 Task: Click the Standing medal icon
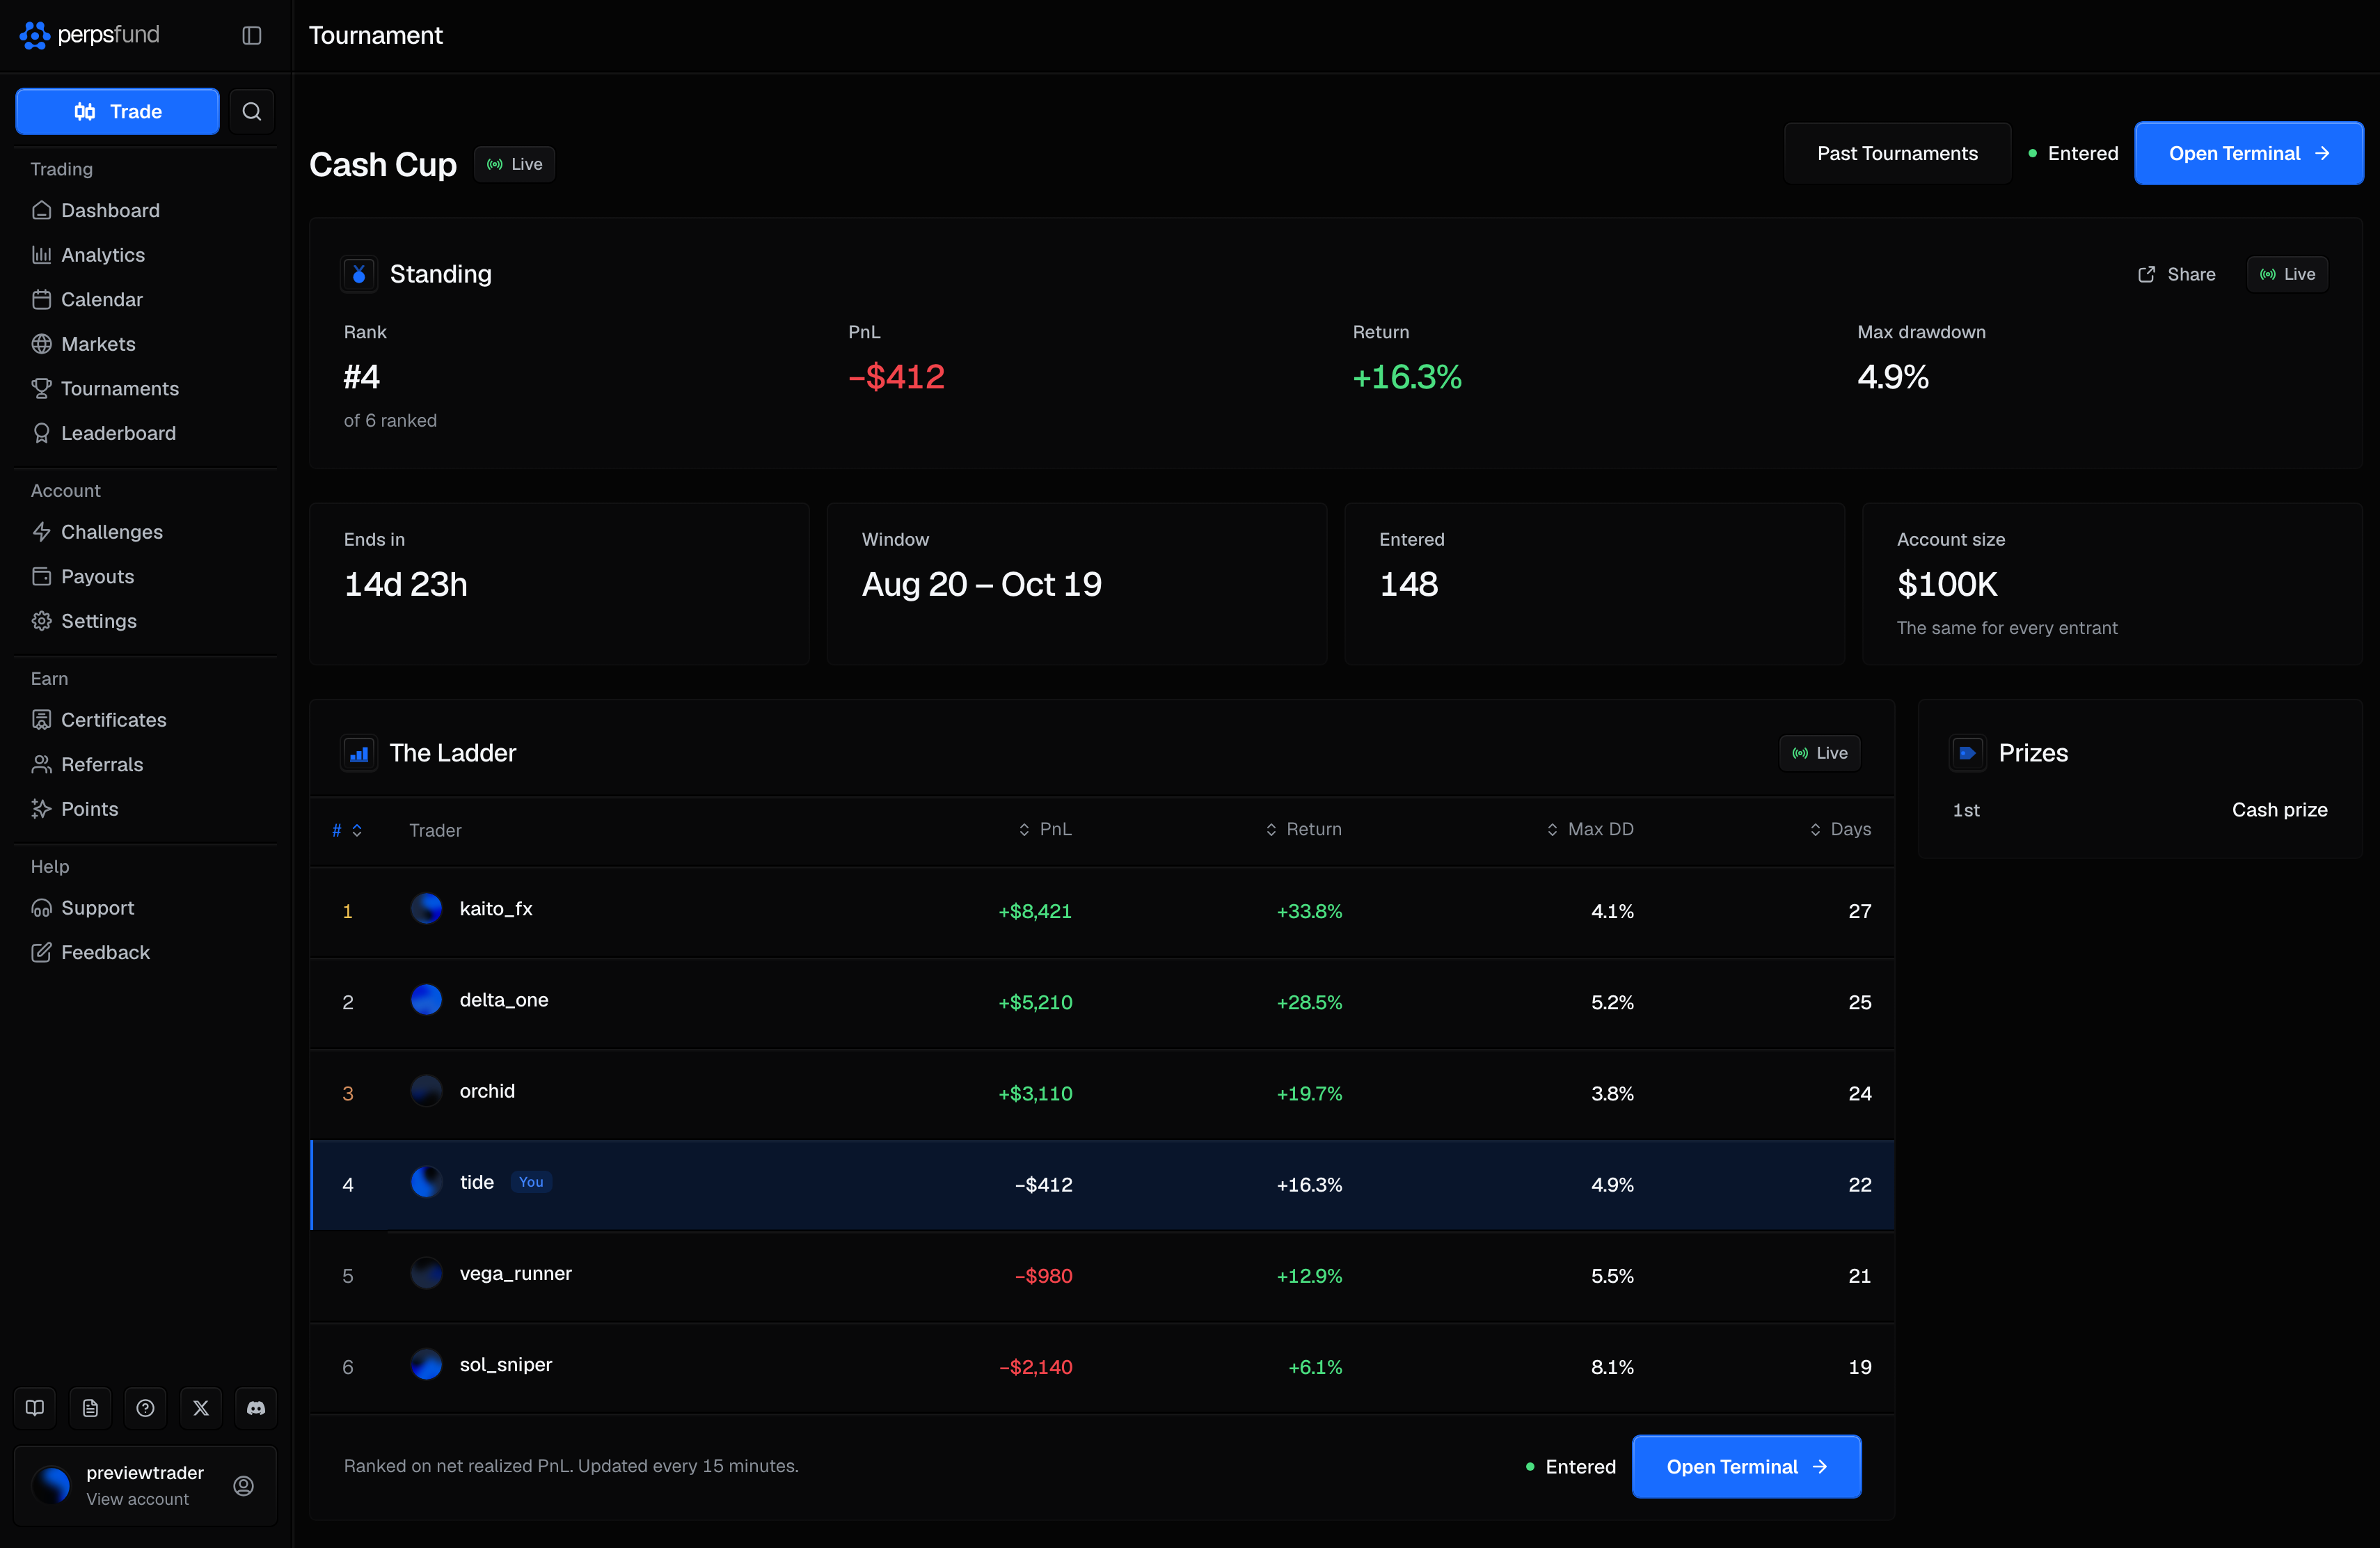359,274
